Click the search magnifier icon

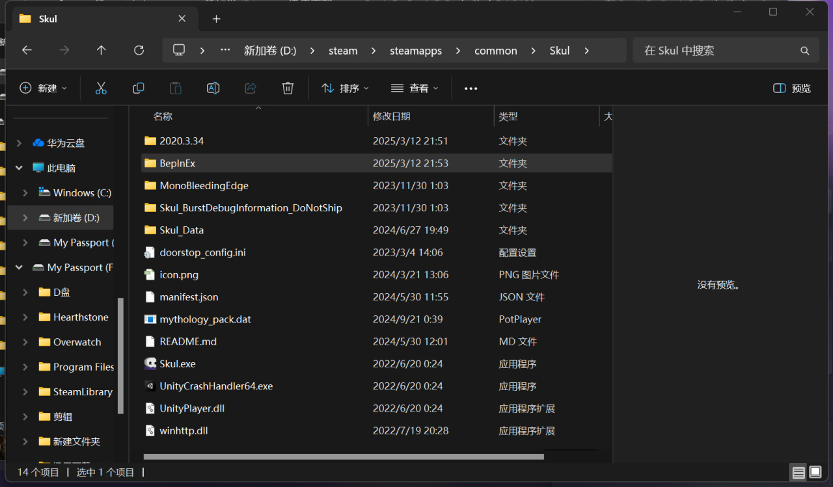[805, 51]
